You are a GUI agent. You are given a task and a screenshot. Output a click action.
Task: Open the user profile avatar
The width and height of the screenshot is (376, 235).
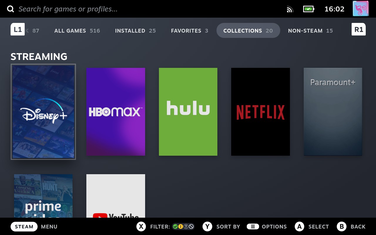360,9
